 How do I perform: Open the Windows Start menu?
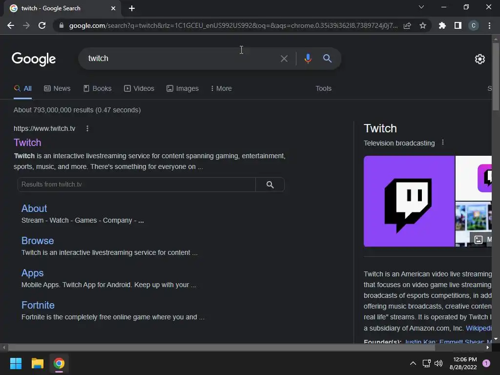(x=16, y=363)
